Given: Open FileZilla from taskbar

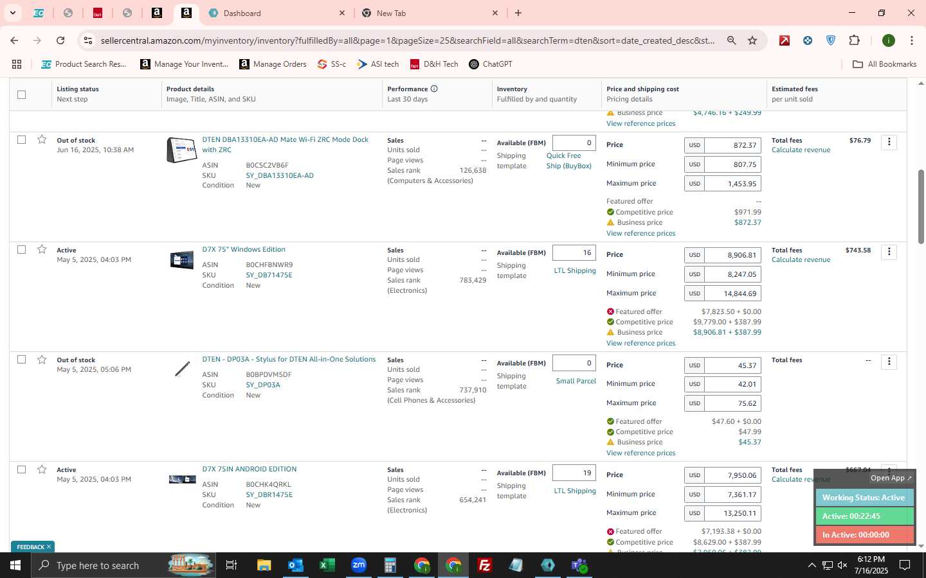Looking at the screenshot, I should [x=484, y=565].
